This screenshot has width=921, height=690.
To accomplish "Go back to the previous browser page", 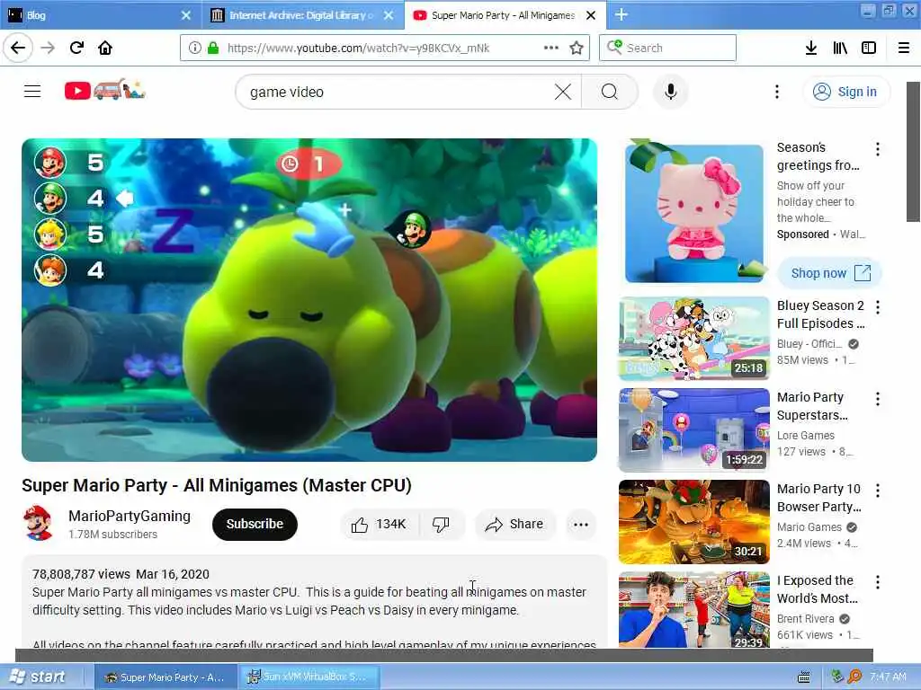I will click(18, 48).
